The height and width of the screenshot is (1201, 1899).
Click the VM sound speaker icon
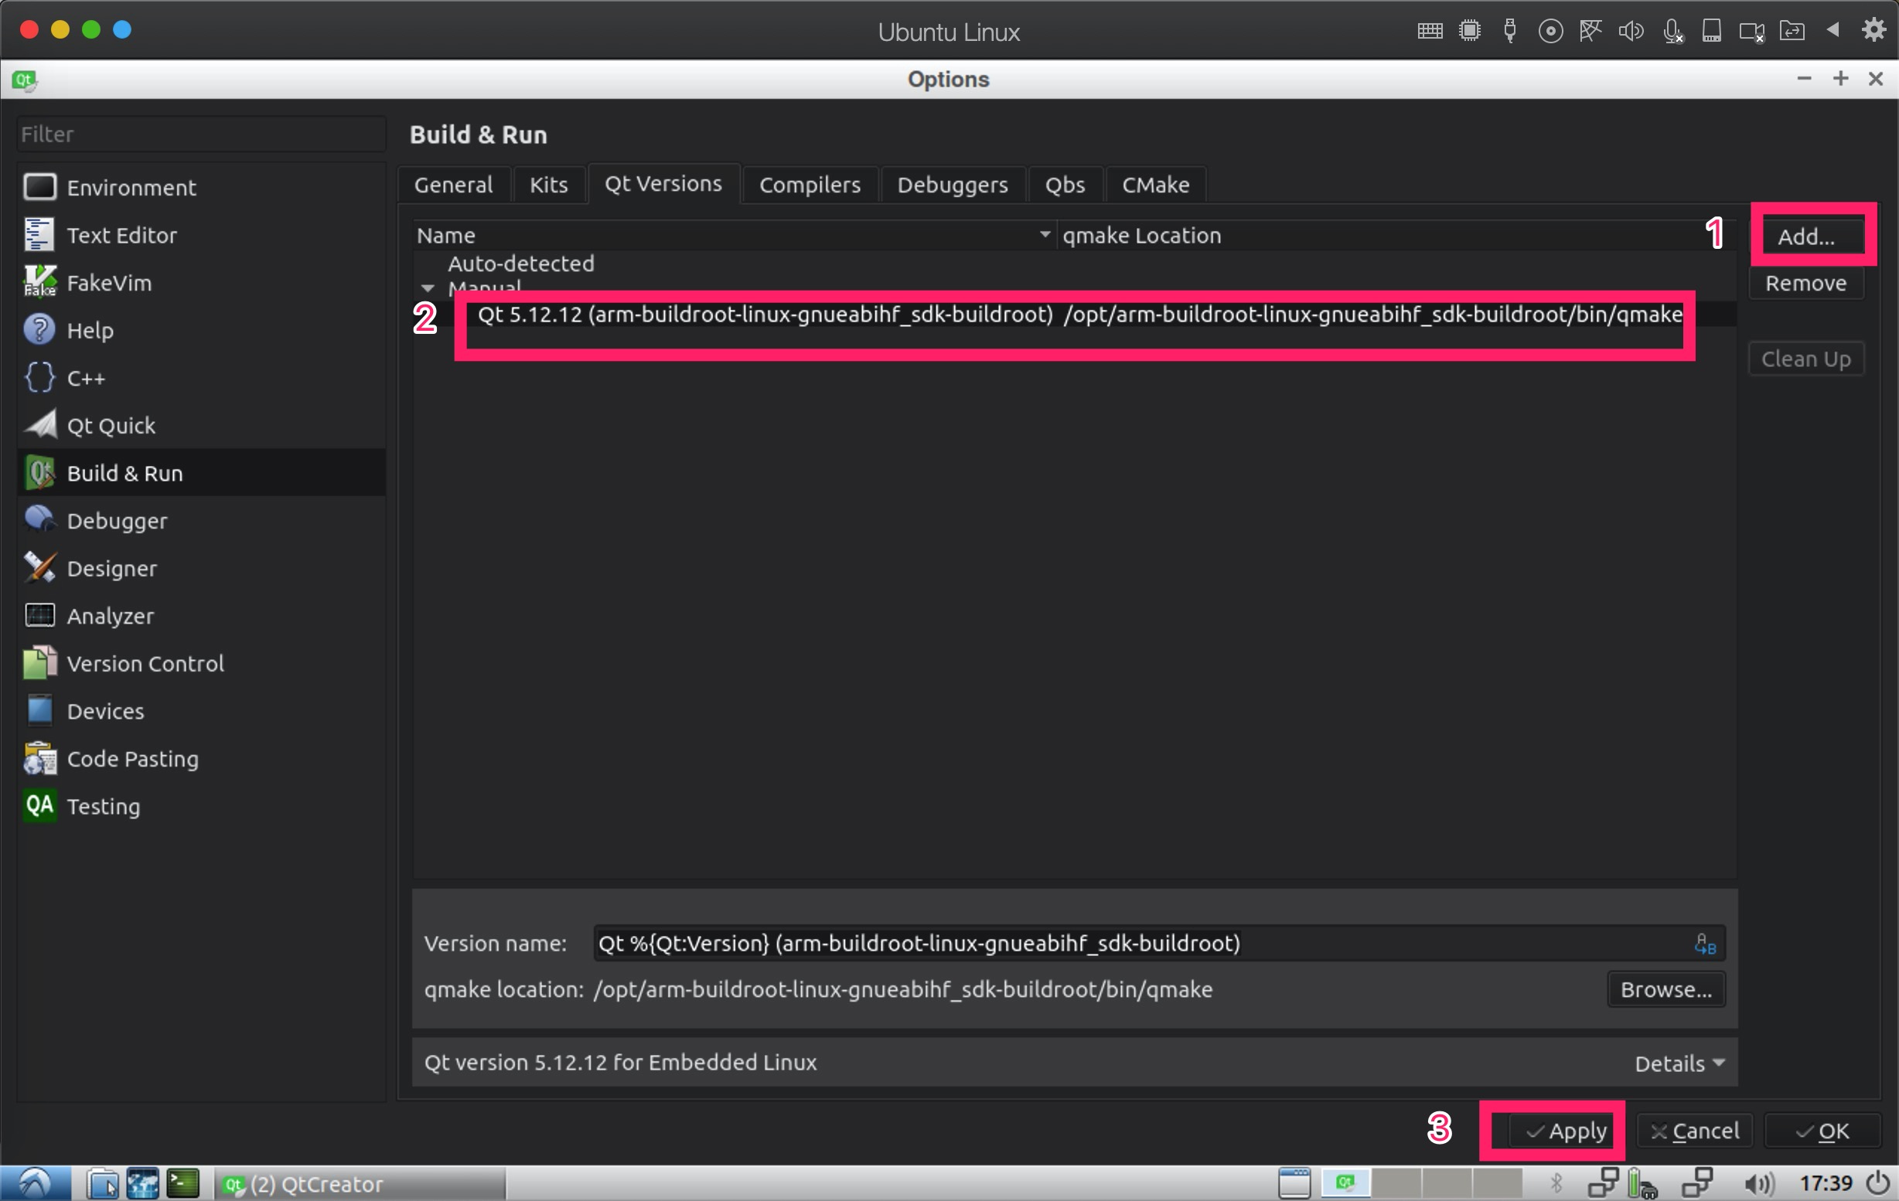tap(1631, 31)
